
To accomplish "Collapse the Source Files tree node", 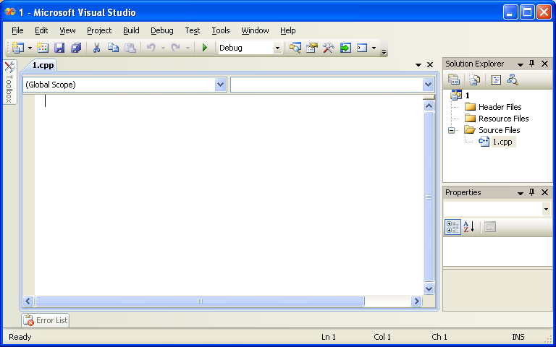I will [x=452, y=130].
